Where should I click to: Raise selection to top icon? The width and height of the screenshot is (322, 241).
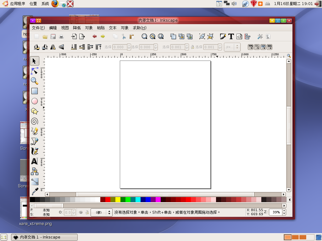point(98,47)
